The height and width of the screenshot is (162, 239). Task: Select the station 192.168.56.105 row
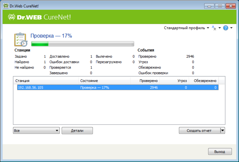118,88
